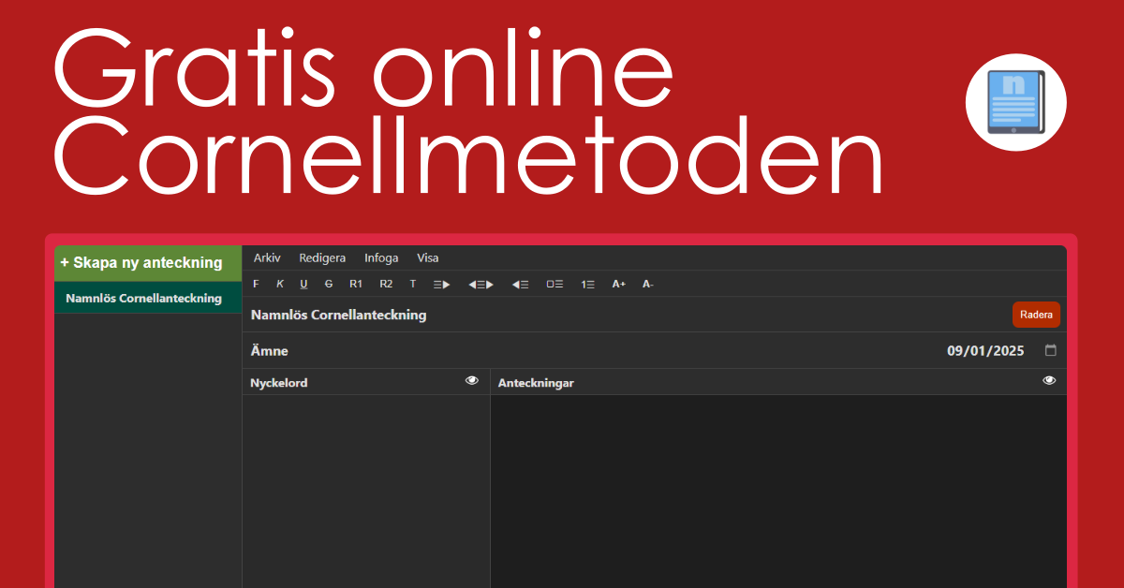The image size is (1124, 588).
Task: Open the Visa menu
Action: click(428, 257)
